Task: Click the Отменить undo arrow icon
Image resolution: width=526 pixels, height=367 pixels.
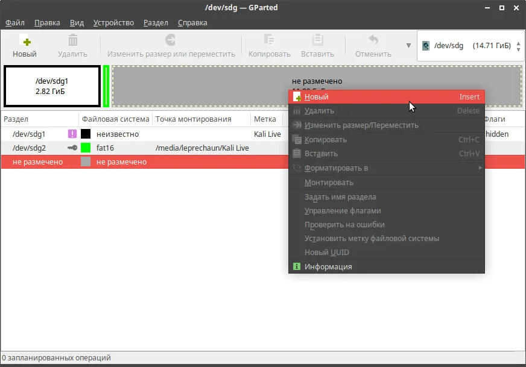Action: pos(373,40)
